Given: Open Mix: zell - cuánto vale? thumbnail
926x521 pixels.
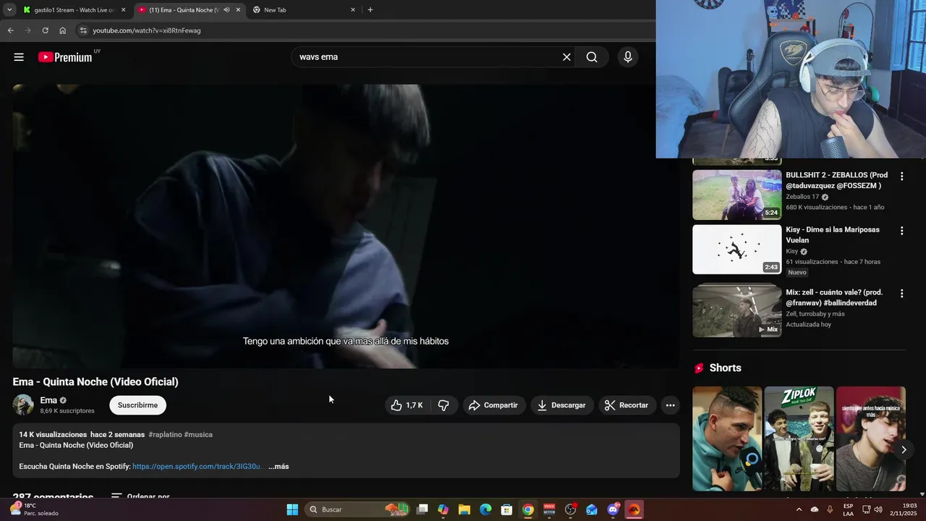Looking at the screenshot, I should (x=736, y=312).
